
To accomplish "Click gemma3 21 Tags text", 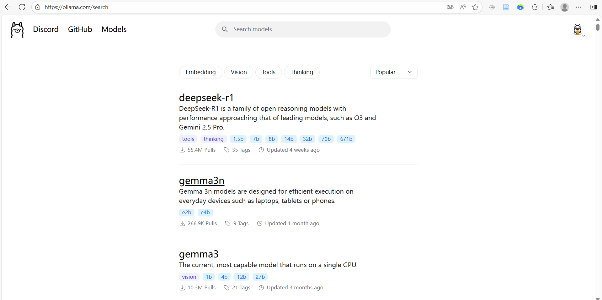I will click(x=241, y=288).
